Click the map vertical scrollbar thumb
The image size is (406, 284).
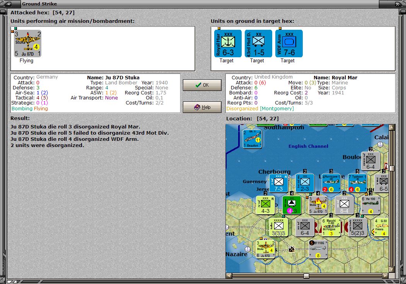click(x=392, y=168)
